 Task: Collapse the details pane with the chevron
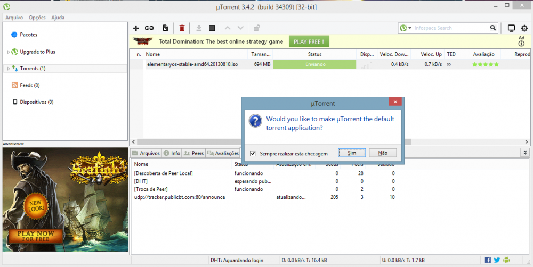[524, 153]
